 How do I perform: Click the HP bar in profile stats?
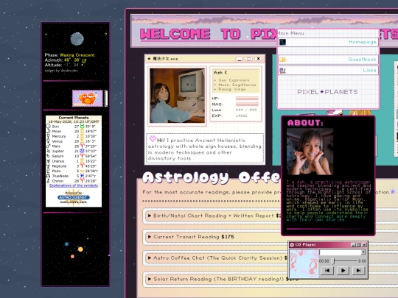coord(247,99)
